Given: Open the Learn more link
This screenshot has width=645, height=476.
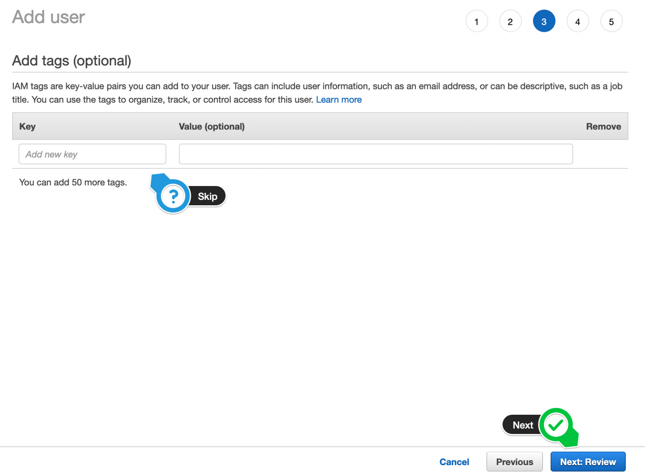Looking at the screenshot, I should click(339, 99).
